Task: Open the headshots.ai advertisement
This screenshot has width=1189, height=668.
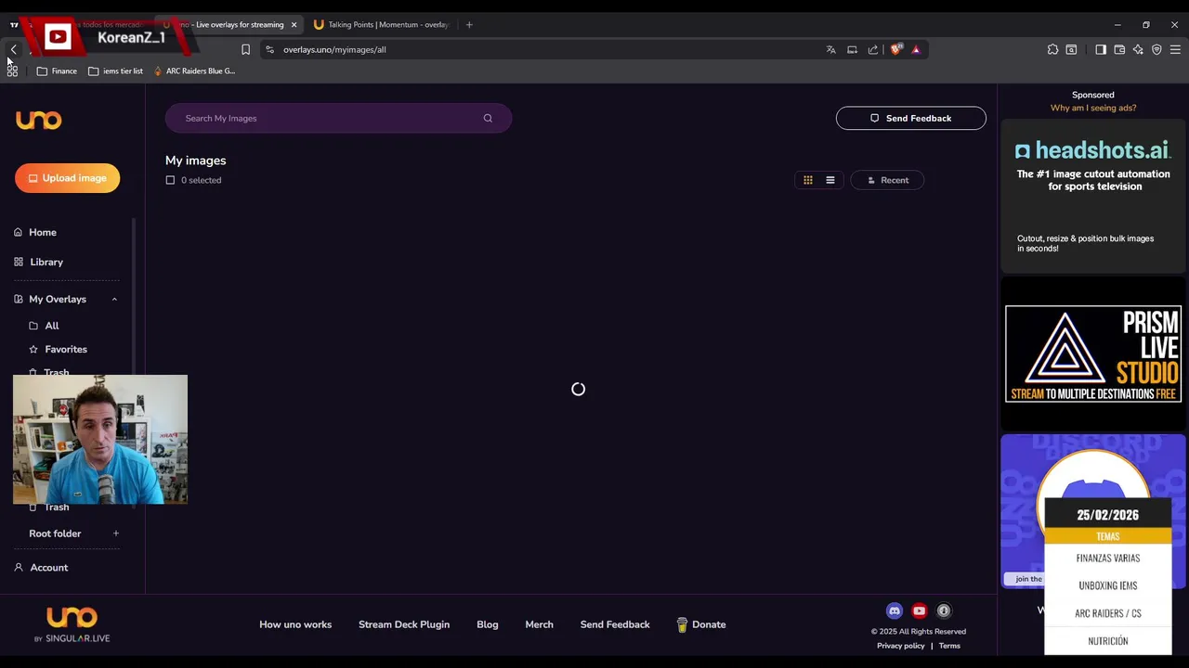Action: tap(1093, 197)
